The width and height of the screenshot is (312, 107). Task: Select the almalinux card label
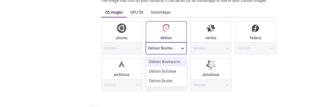(211, 74)
